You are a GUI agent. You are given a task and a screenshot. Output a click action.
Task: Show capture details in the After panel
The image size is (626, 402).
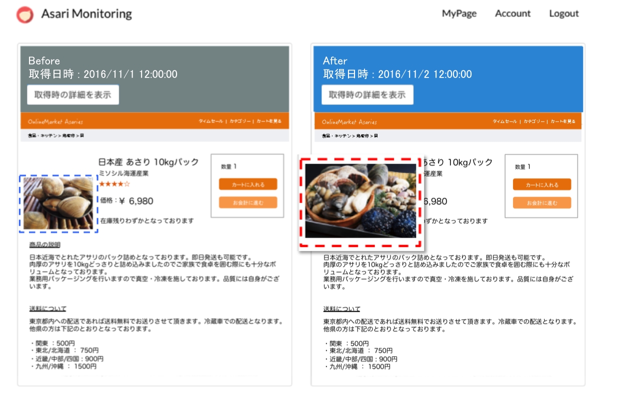point(367,94)
